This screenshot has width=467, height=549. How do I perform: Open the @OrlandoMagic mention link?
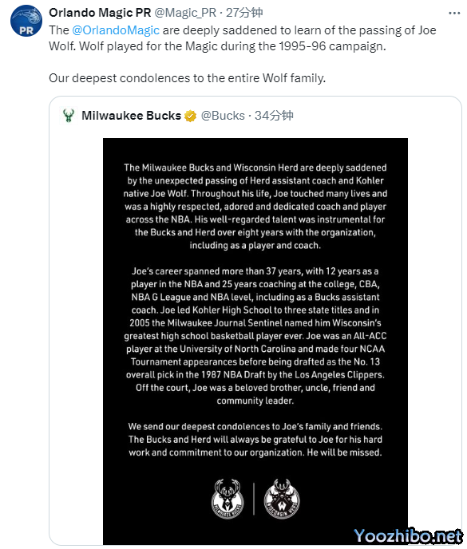(x=116, y=30)
